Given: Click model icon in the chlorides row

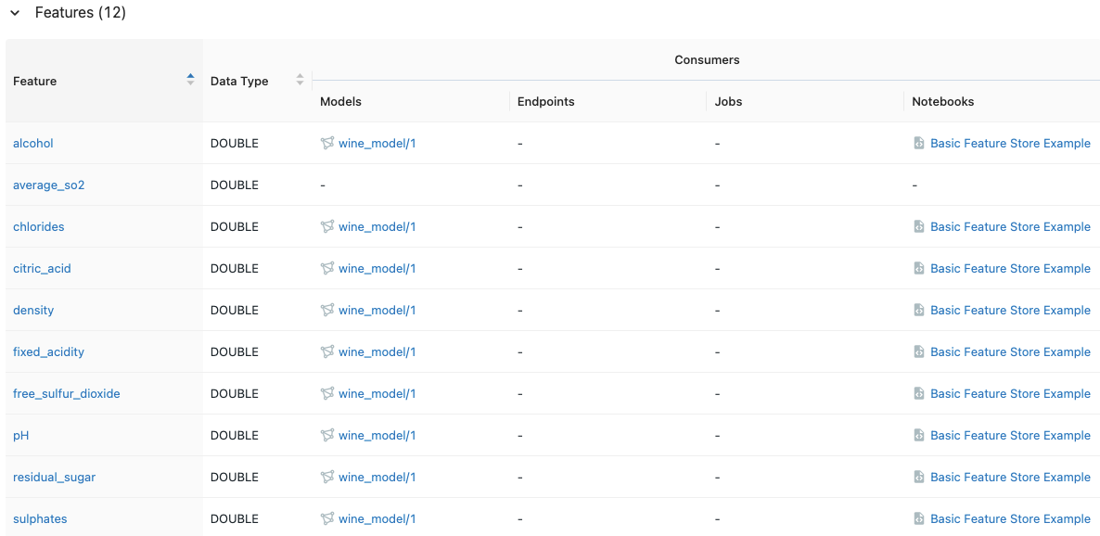Looking at the screenshot, I should (x=326, y=227).
